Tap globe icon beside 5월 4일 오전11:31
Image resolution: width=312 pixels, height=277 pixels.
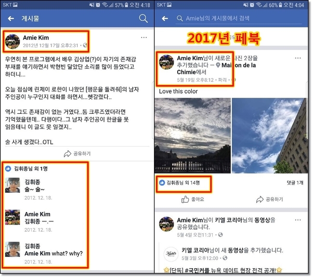pyautogui.click(x=220, y=235)
